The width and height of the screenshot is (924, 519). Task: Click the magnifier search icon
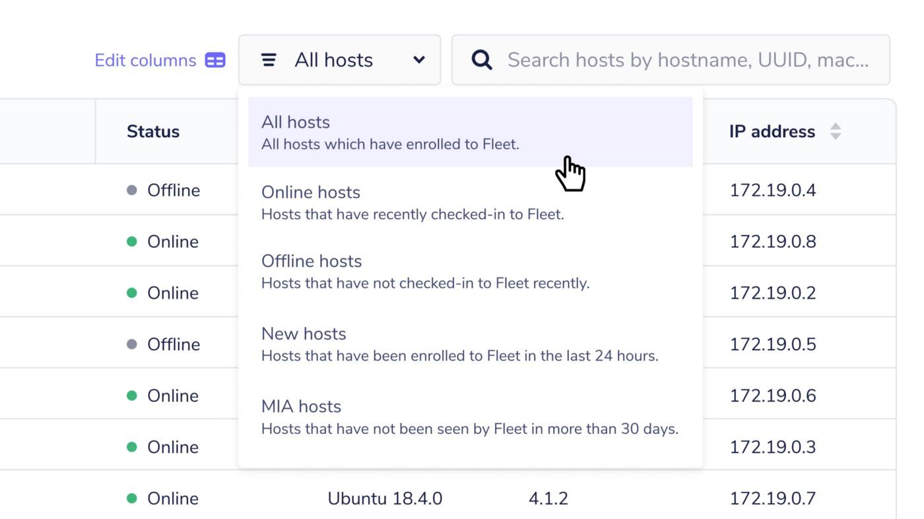coord(482,60)
